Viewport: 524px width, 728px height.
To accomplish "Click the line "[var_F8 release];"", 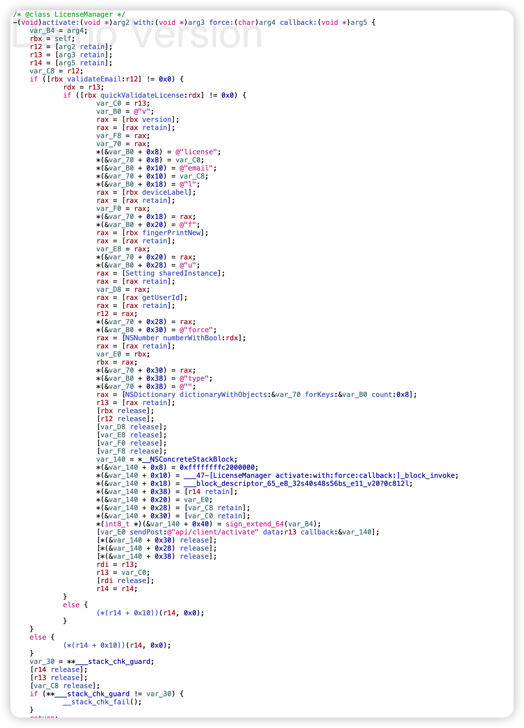I will pos(132,451).
